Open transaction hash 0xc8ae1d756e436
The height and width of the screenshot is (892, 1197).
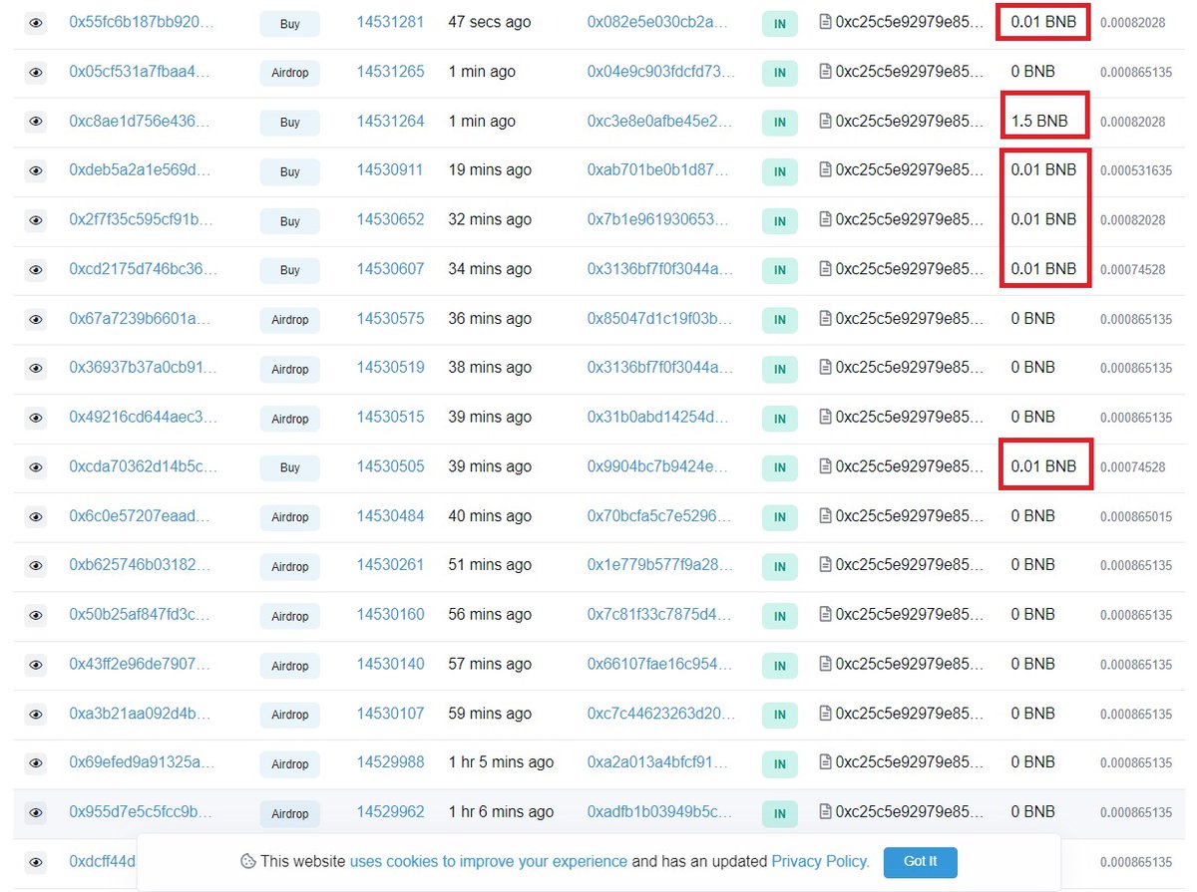(140, 121)
